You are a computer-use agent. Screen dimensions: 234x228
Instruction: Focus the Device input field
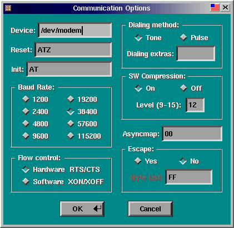click(x=74, y=30)
